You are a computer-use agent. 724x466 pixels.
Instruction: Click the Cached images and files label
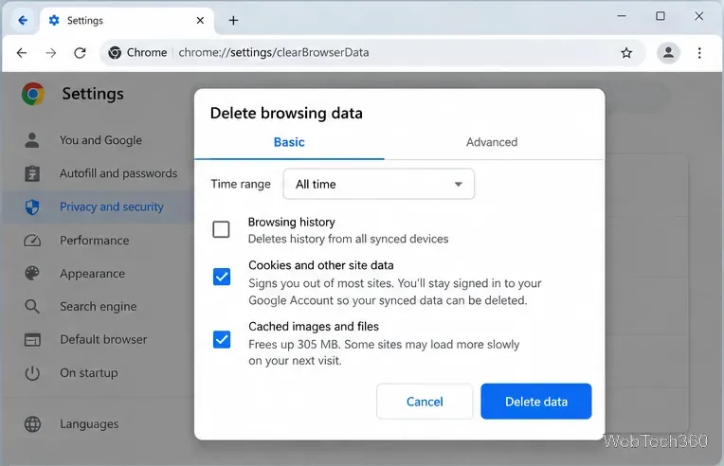[314, 327]
